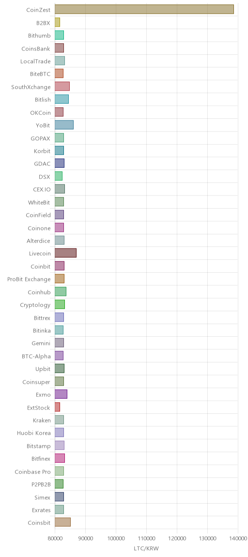Screen dimensions: 248x557
Task: Select the green Coinhub bar
Action: click(x=61, y=291)
